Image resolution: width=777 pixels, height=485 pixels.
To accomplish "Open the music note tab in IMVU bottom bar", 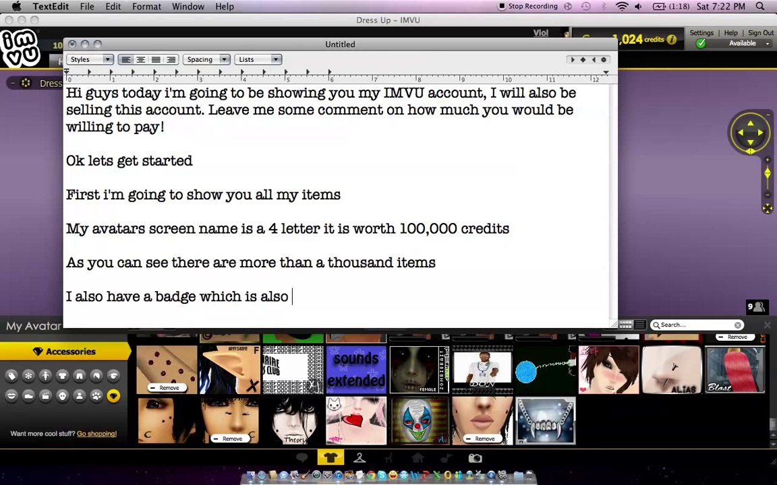I will point(447,458).
